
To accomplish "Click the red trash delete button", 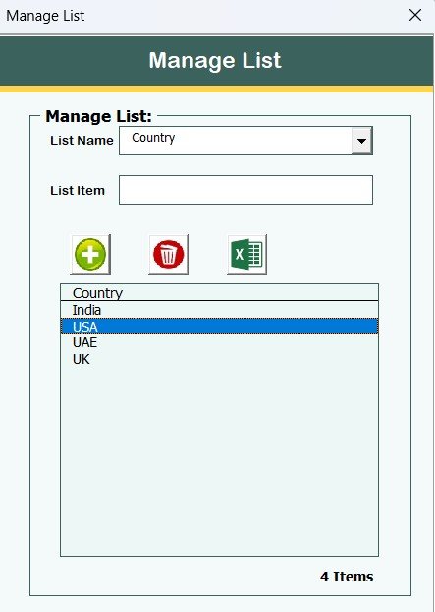I will tap(168, 254).
